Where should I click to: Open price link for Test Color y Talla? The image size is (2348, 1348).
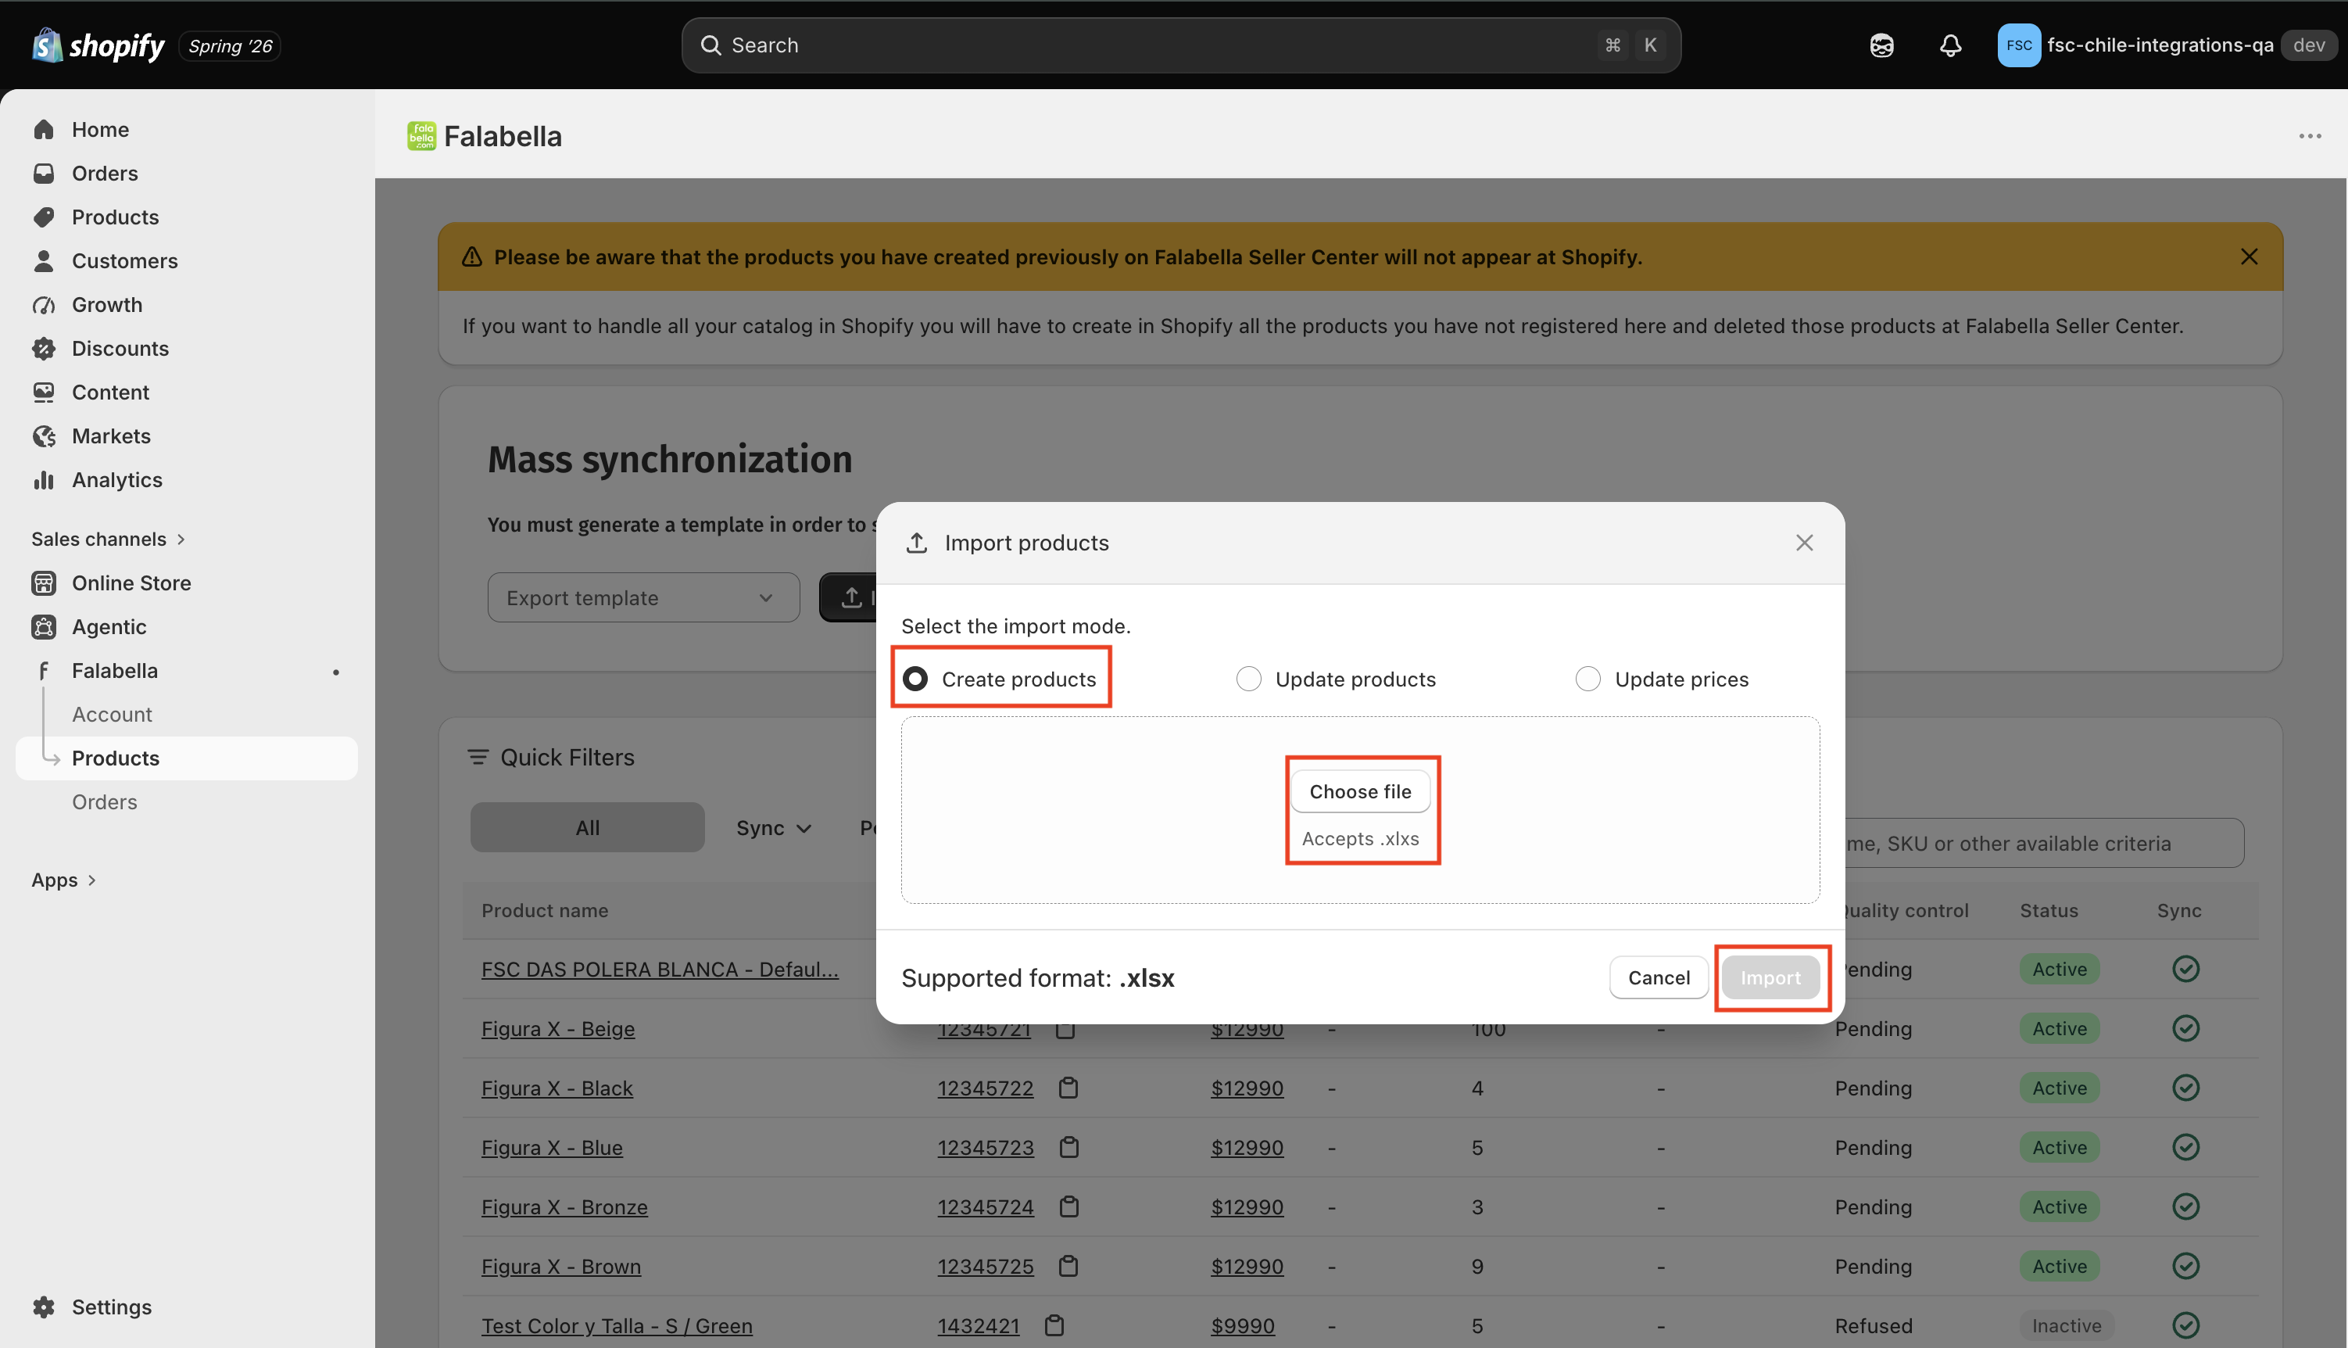pyautogui.click(x=1242, y=1326)
